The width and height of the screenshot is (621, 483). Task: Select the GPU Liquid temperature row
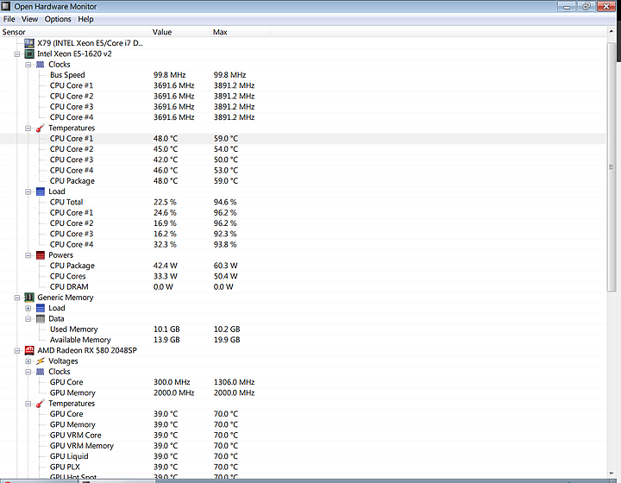303,456
